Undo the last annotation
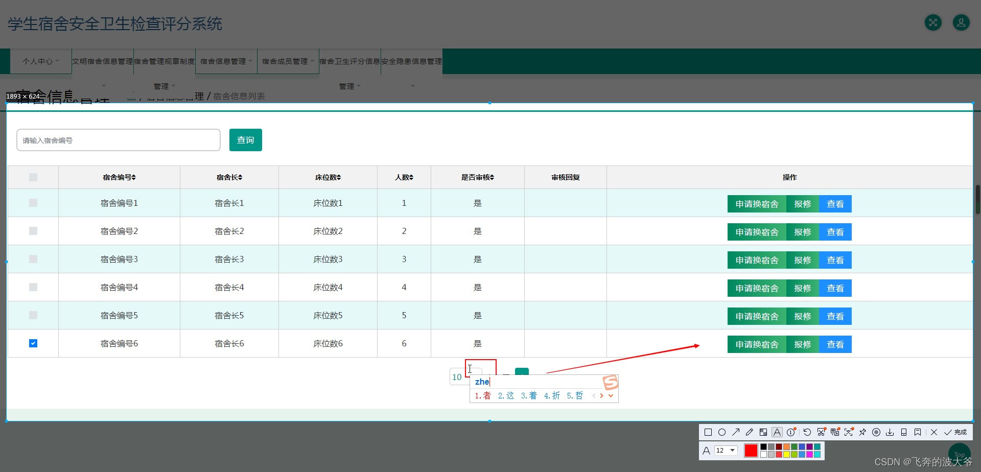 click(x=807, y=432)
